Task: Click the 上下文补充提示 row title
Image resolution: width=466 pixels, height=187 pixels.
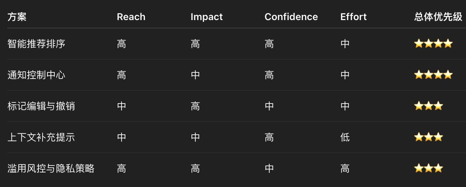Action: click(x=41, y=137)
